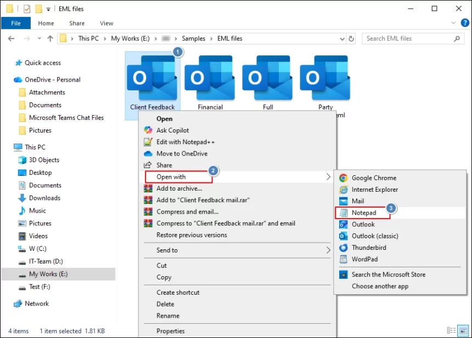
Task: Click the Quick access star icon
Action: (x=18, y=62)
